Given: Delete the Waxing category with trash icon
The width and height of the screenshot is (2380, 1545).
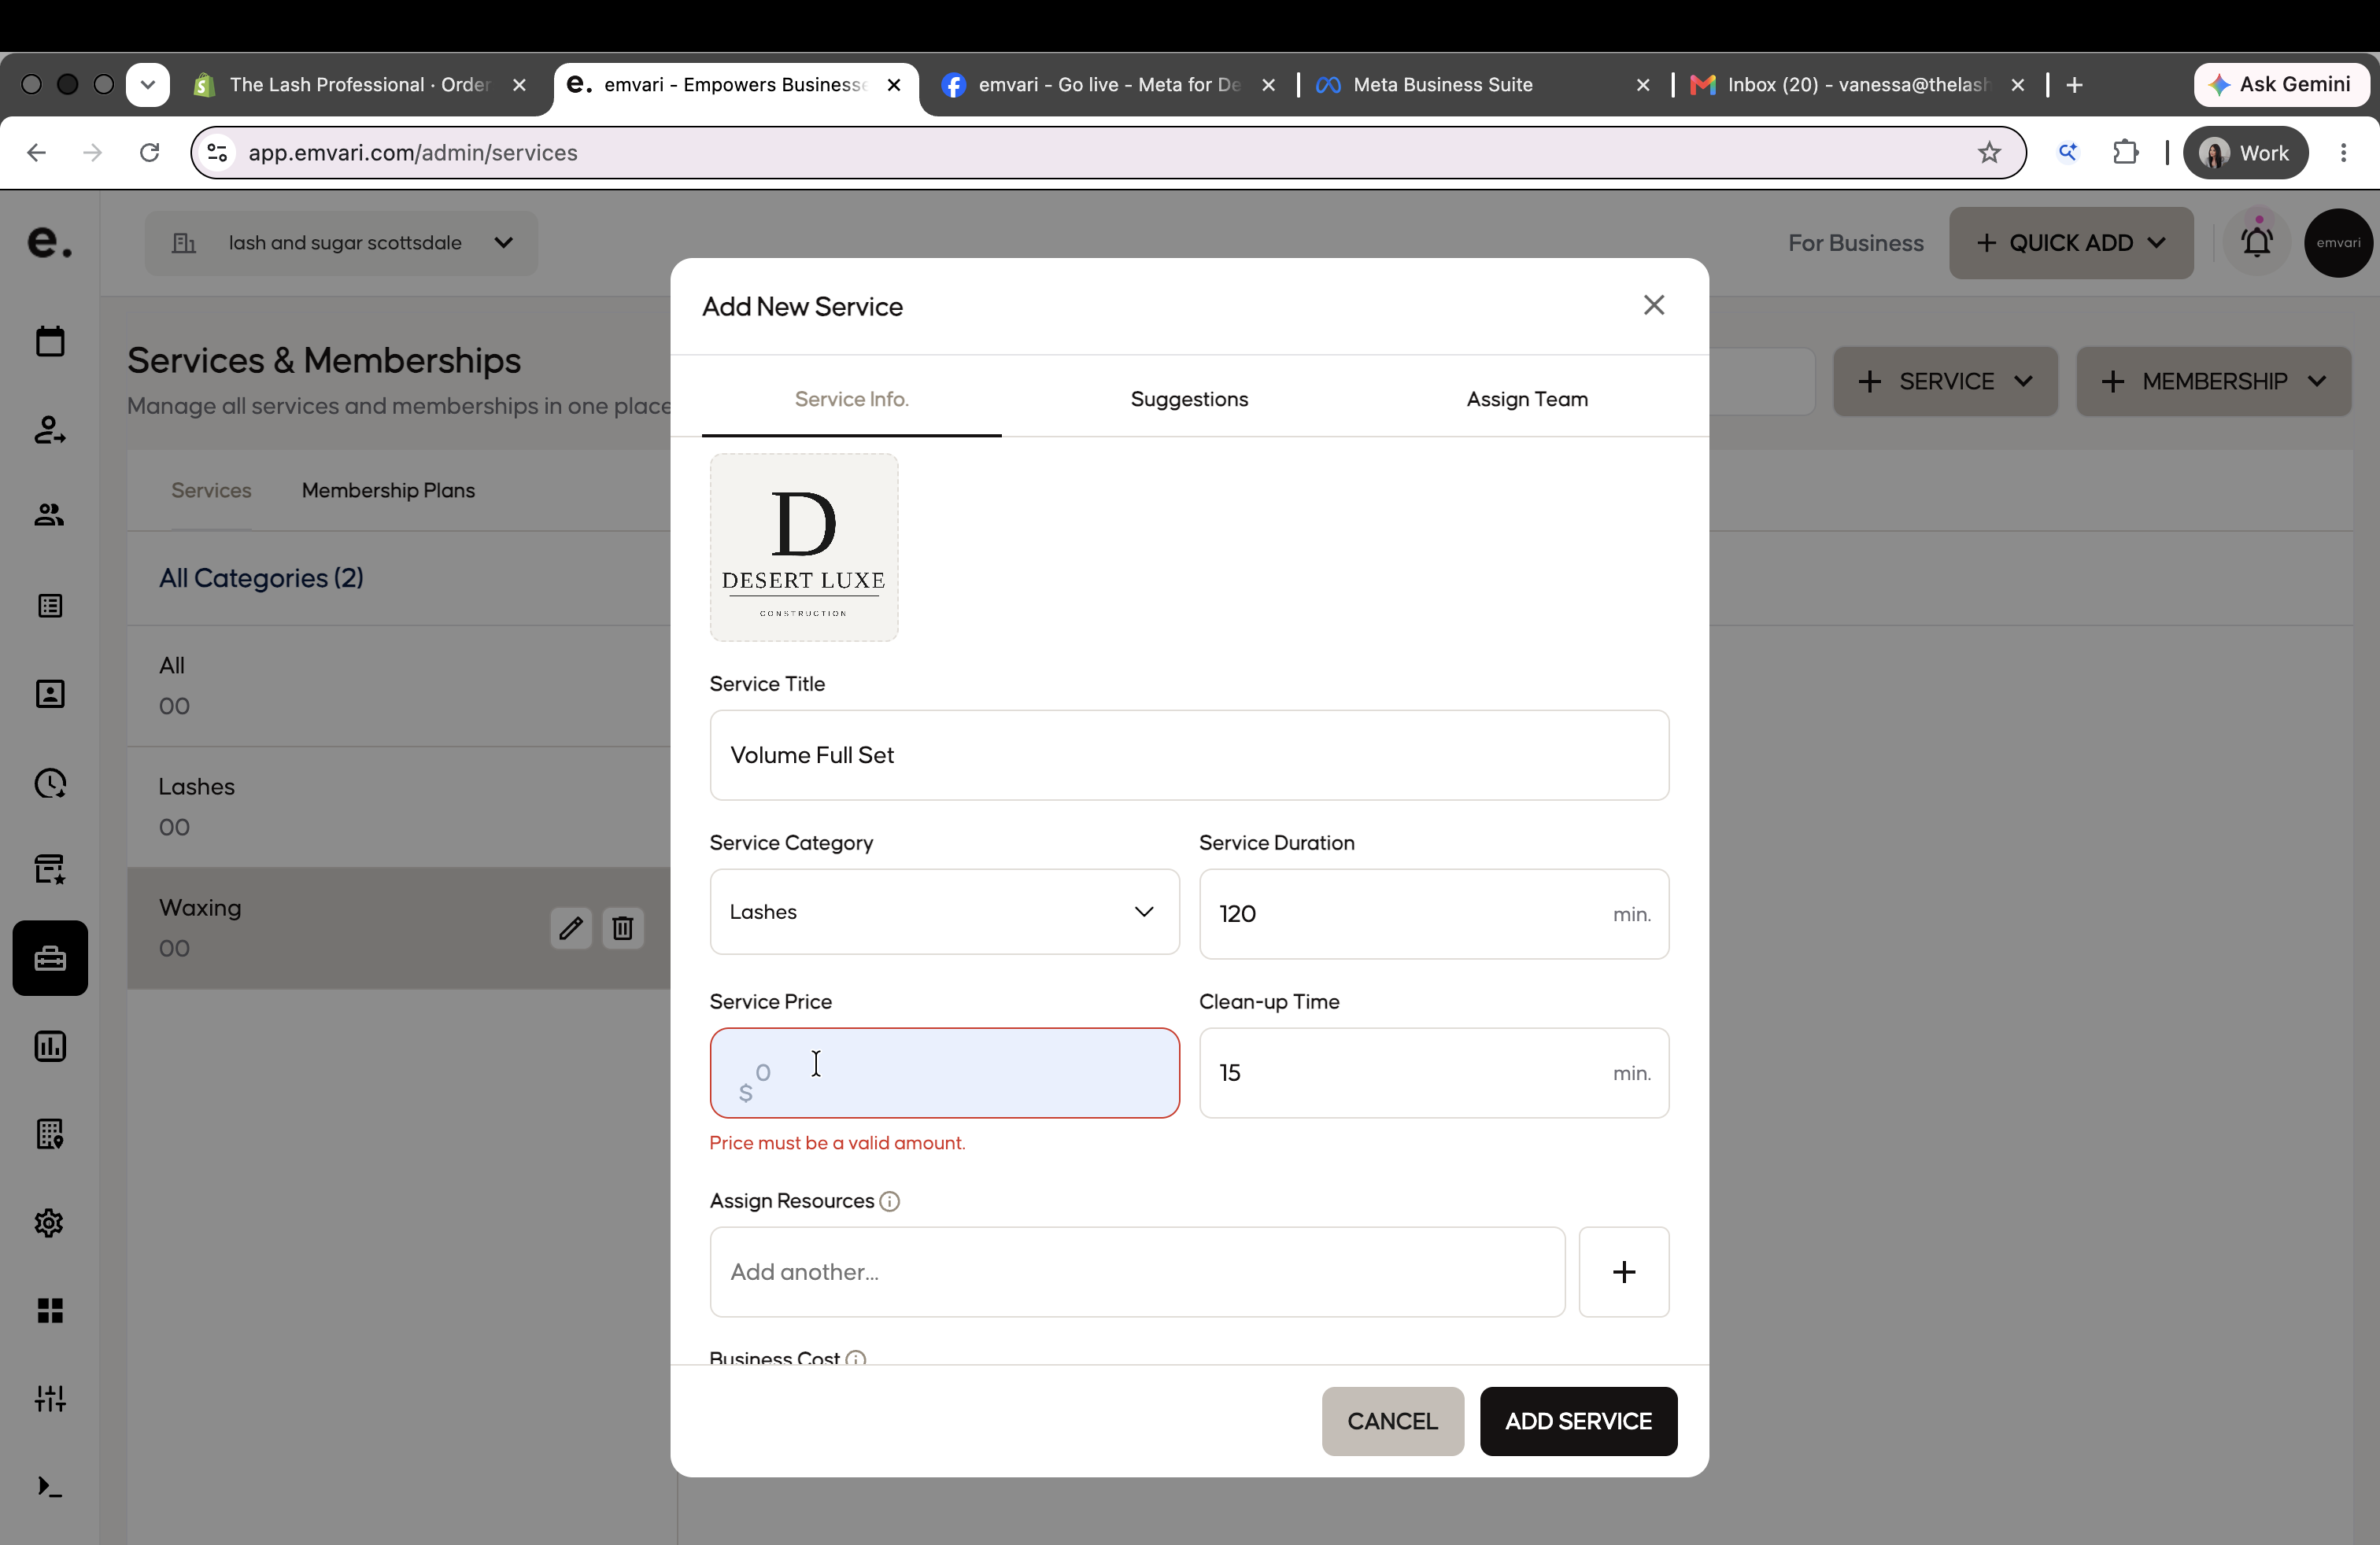Looking at the screenshot, I should coord(623,928).
